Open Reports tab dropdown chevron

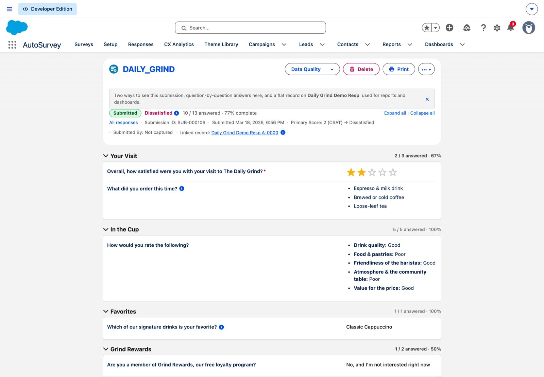click(410, 44)
